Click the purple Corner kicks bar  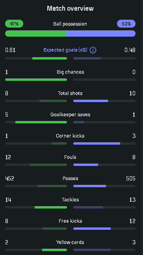(x=97, y=143)
